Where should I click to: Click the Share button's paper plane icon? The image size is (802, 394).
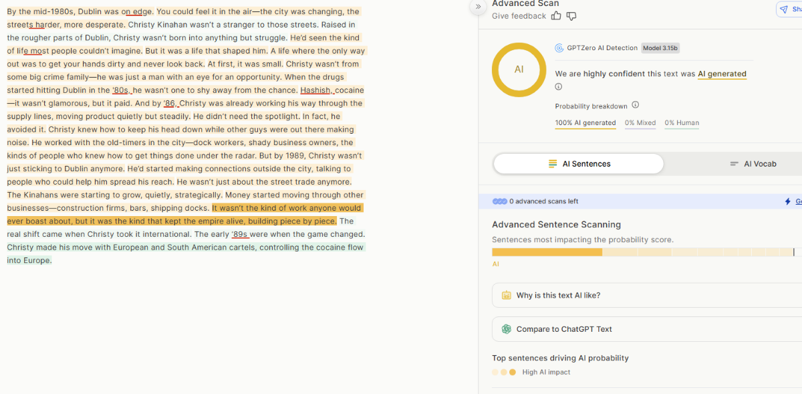pyautogui.click(x=784, y=9)
